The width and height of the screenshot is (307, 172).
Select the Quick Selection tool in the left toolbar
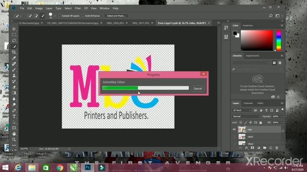(x=14, y=46)
